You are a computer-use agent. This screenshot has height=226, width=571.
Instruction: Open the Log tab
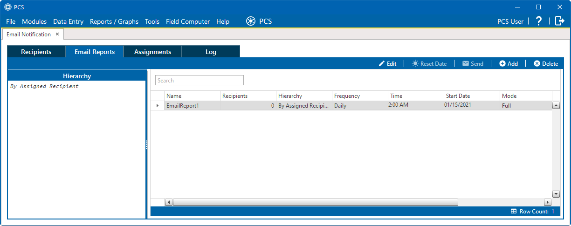click(x=211, y=52)
